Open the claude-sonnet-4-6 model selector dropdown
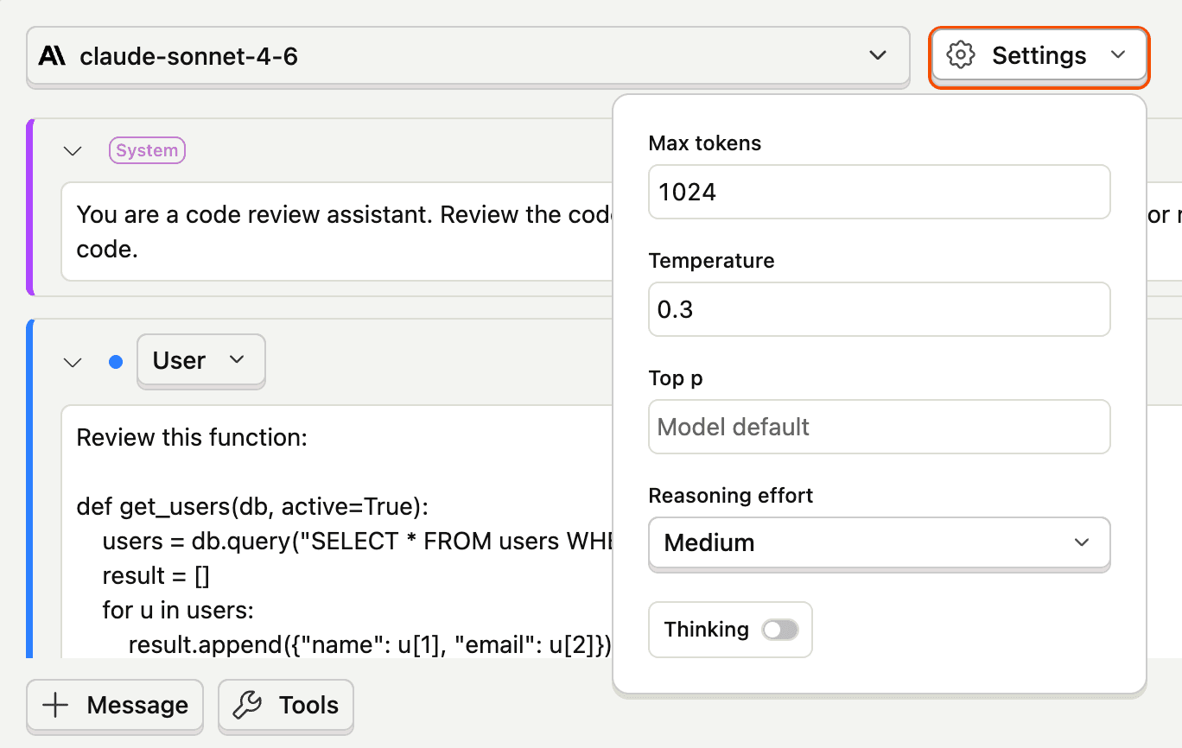 click(x=467, y=56)
